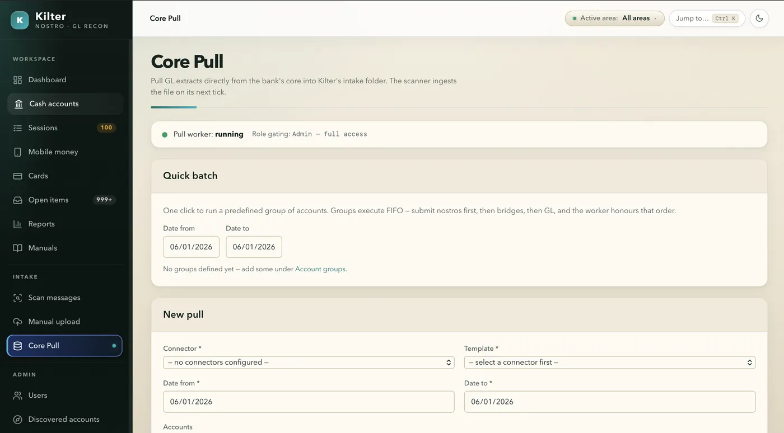The image size is (784, 433).
Task: Click the Manuals book icon
Action: (x=18, y=248)
